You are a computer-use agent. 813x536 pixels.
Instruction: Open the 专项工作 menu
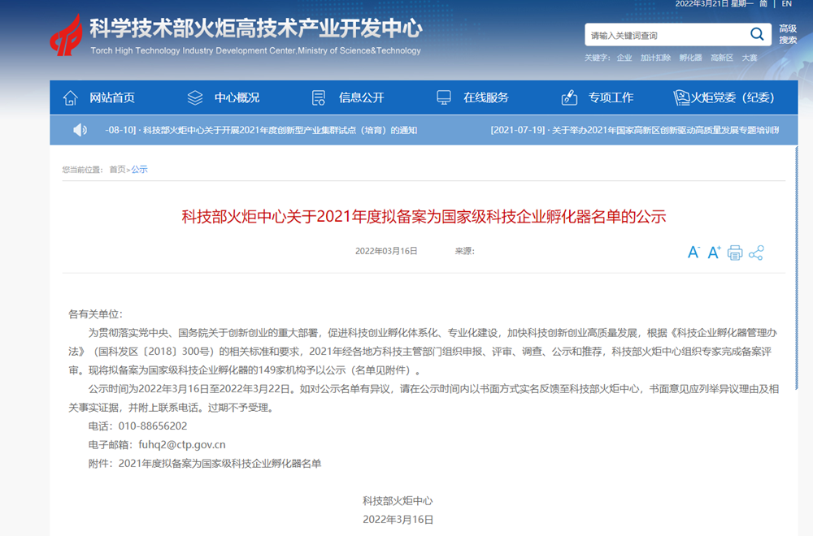click(611, 97)
